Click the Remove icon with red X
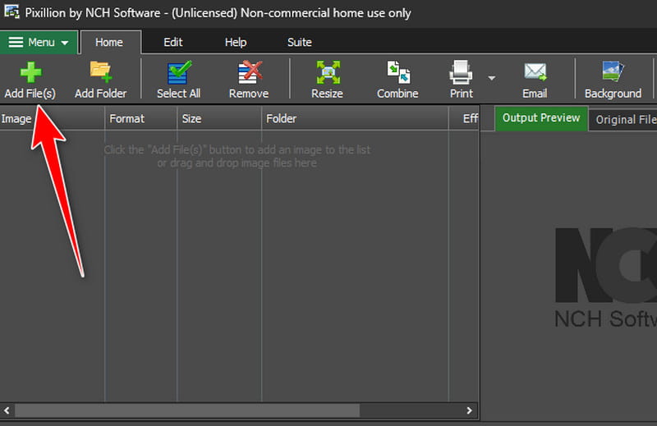 250,72
